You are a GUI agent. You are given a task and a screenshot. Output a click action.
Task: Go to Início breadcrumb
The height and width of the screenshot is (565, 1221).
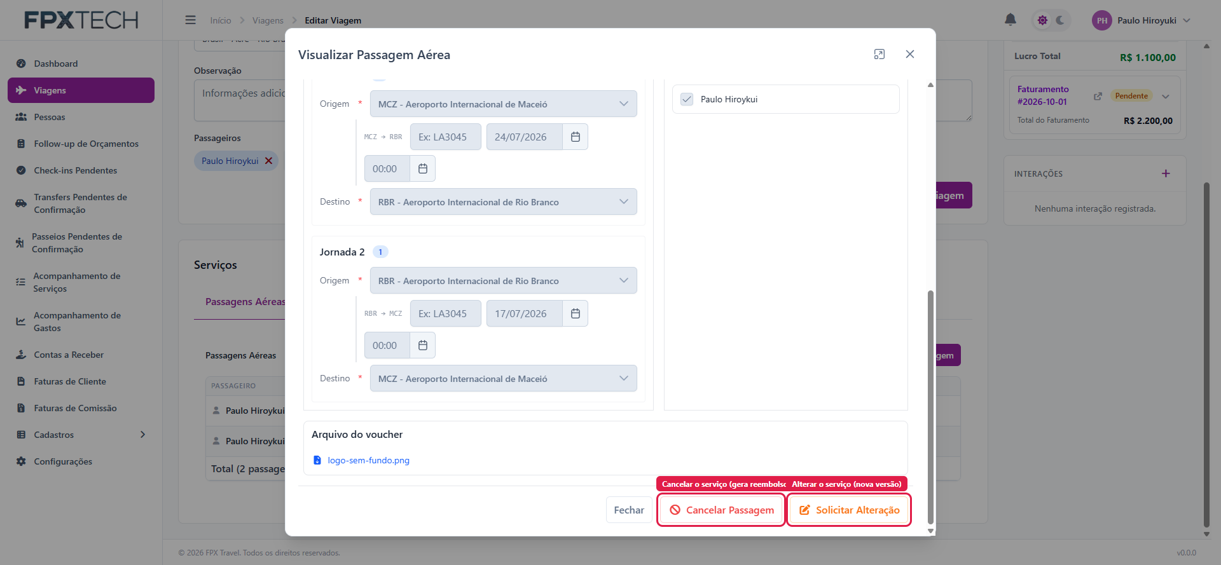coord(221,20)
